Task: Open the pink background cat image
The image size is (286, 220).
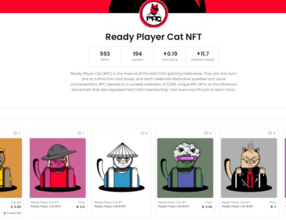Action: point(58,168)
